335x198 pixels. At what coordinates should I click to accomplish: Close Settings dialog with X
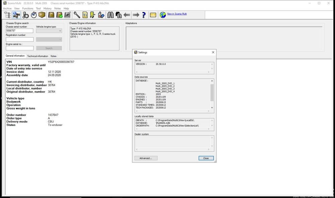pyautogui.click(x=213, y=52)
